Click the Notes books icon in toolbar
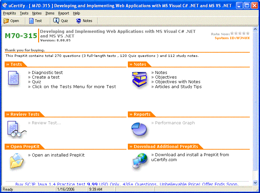 pos(79,21)
